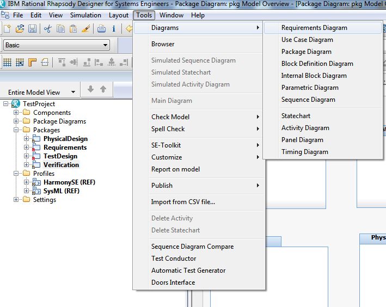386x307 pixels.
Task: Toggle the rulers icon
Action: (32, 62)
